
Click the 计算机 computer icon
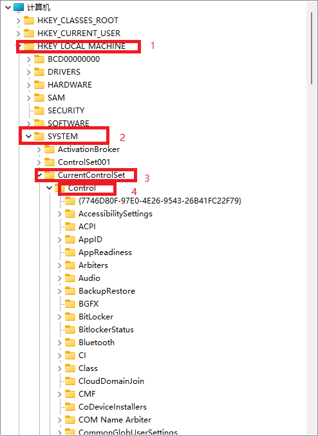[19, 8]
